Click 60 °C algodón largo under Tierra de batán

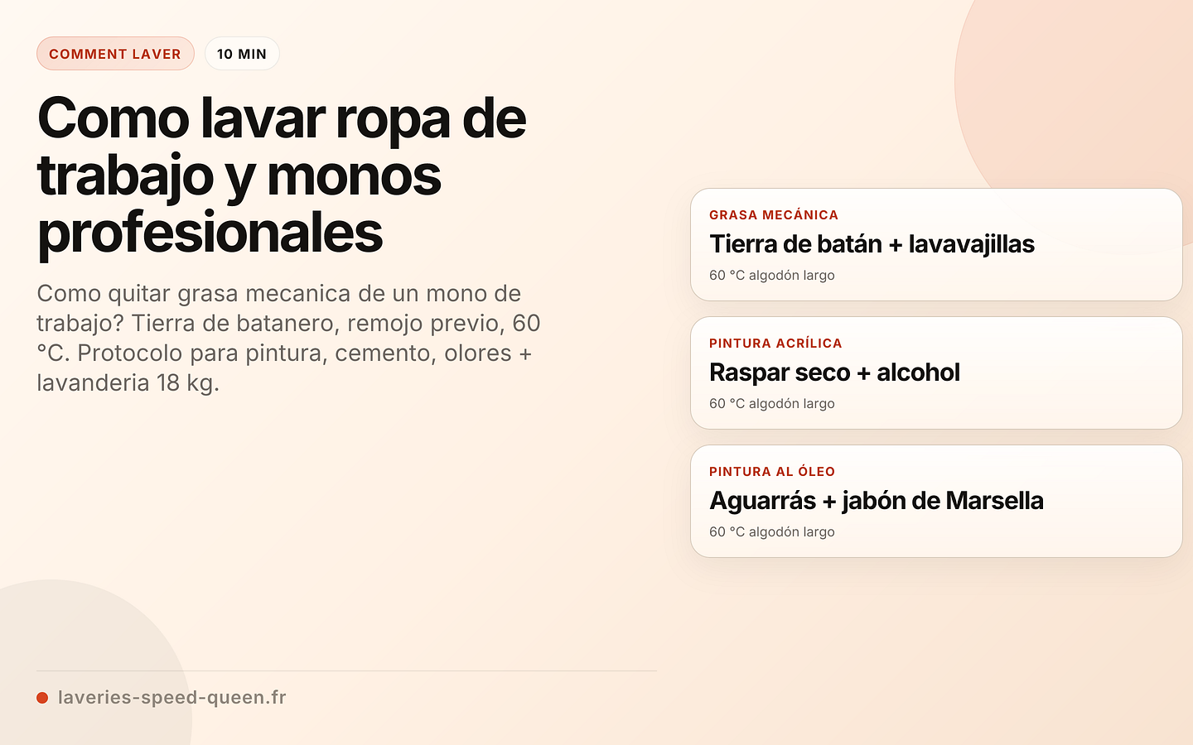pos(772,276)
